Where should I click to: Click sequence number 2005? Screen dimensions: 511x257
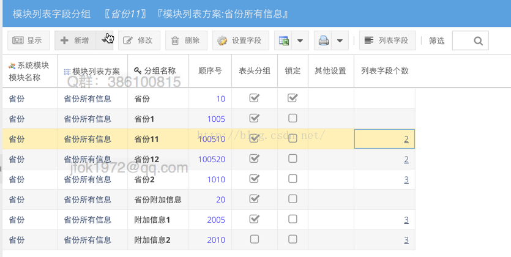click(216, 220)
